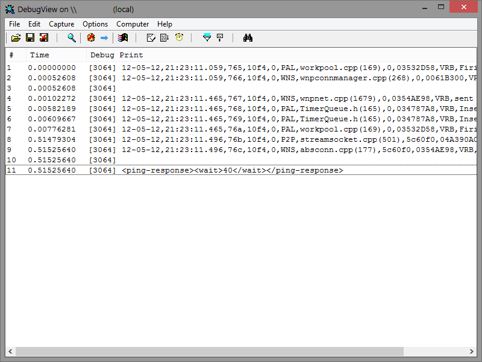Open the Capture menu
The width and height of the screenshot is (482, 362).
click(61, 24)
